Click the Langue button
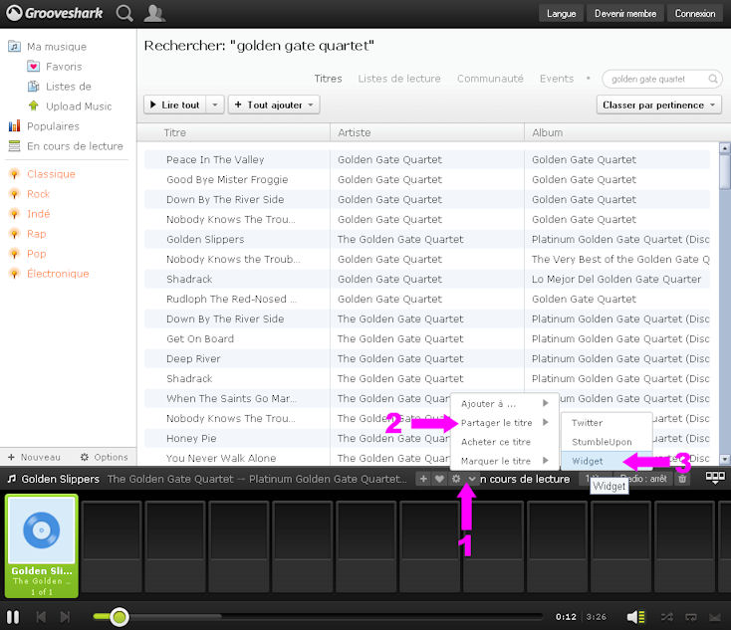 [x=561, y=14]
